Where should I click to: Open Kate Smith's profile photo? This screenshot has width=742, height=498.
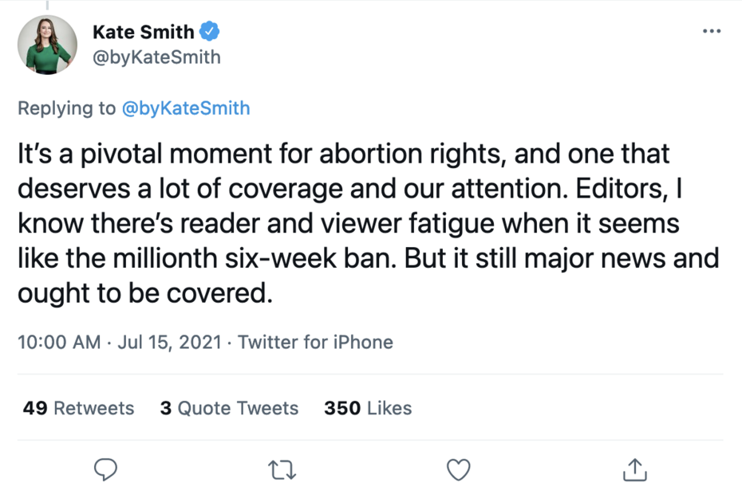47,45
